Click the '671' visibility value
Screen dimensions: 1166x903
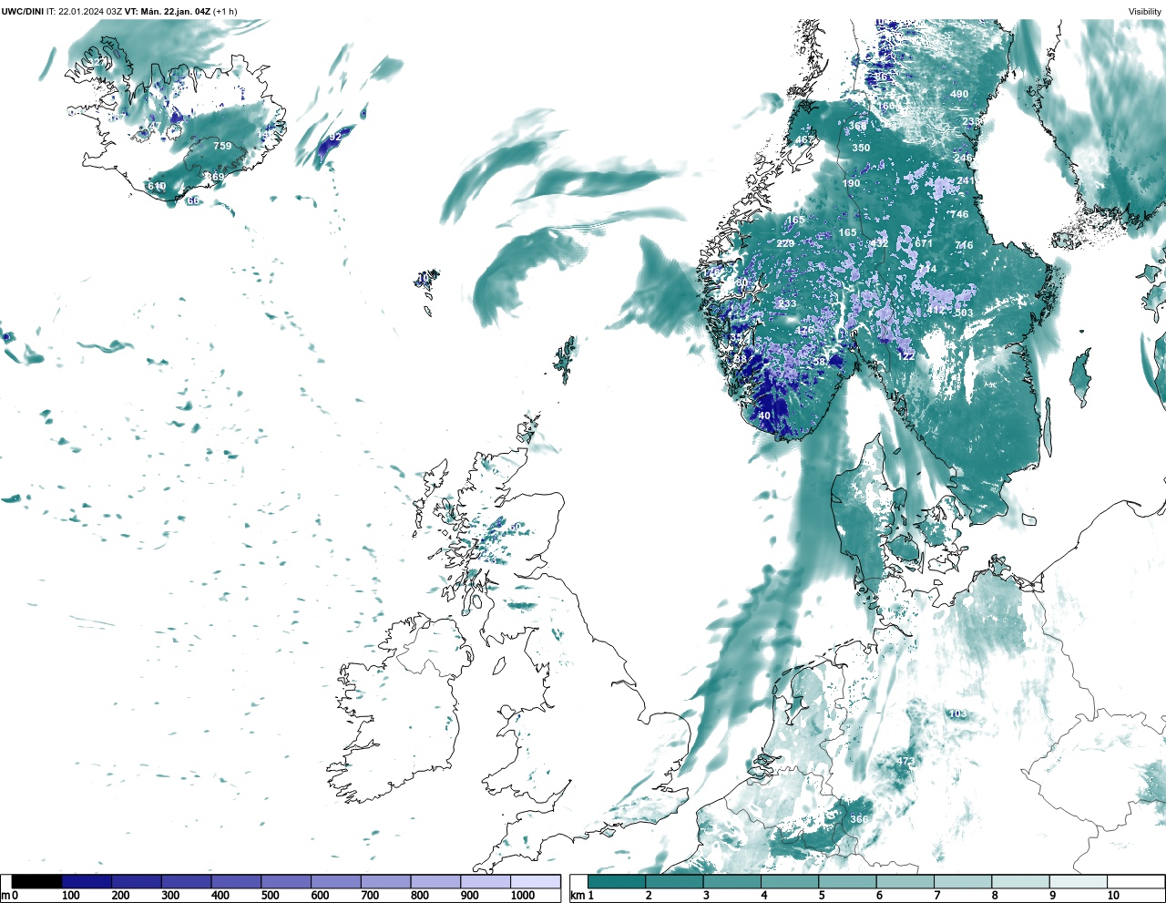pos(924,243)
